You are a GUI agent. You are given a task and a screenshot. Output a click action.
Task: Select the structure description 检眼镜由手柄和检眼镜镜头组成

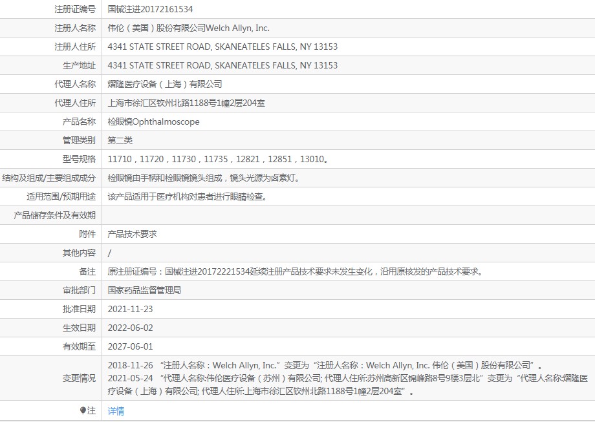[203, 178]
